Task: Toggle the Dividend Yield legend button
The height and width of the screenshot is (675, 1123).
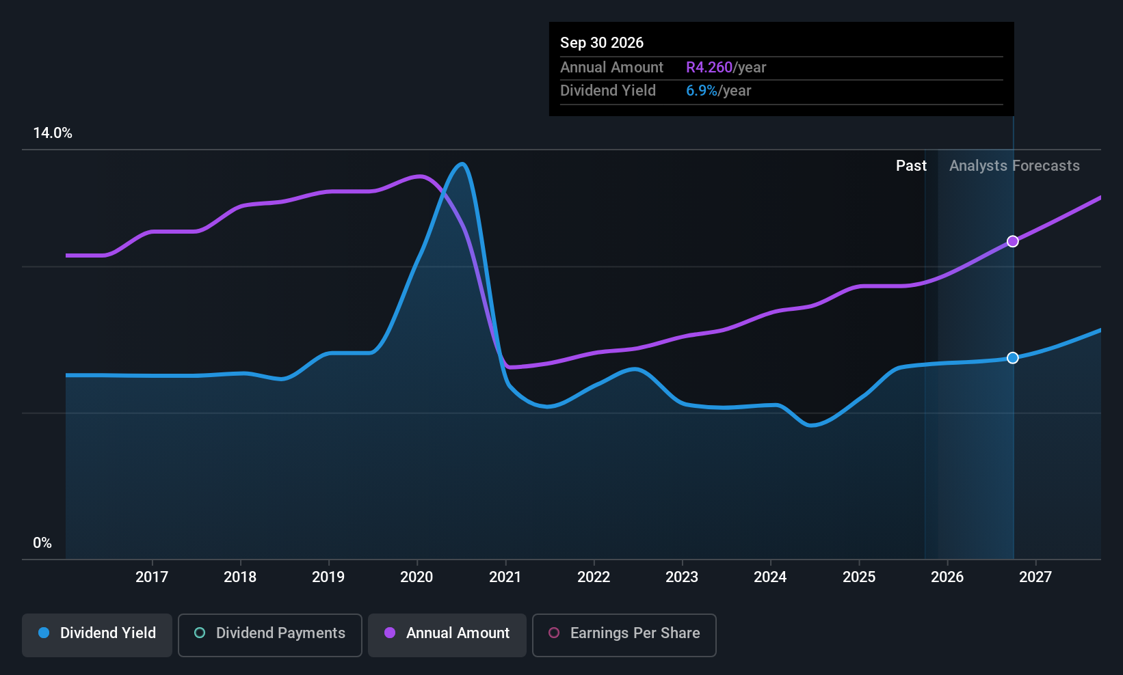Action: point(97,635)
